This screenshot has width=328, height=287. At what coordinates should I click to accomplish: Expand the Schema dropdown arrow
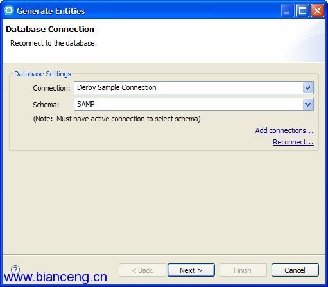click(x=308, y=105)
